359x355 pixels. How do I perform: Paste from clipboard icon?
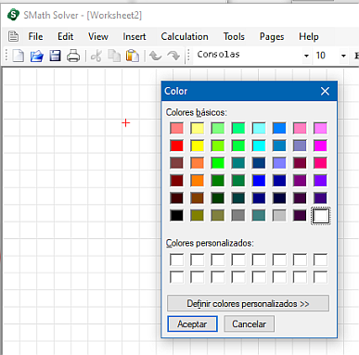coord(133,56)
